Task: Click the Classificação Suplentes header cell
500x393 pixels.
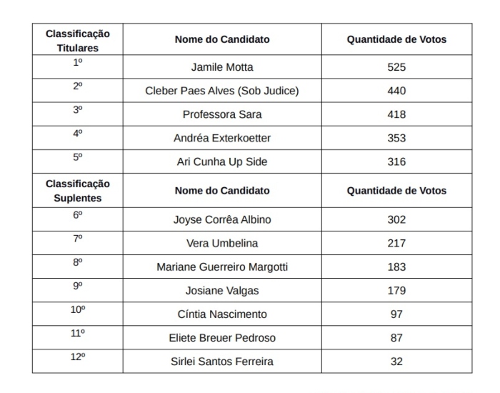Action: click(78, 191)
